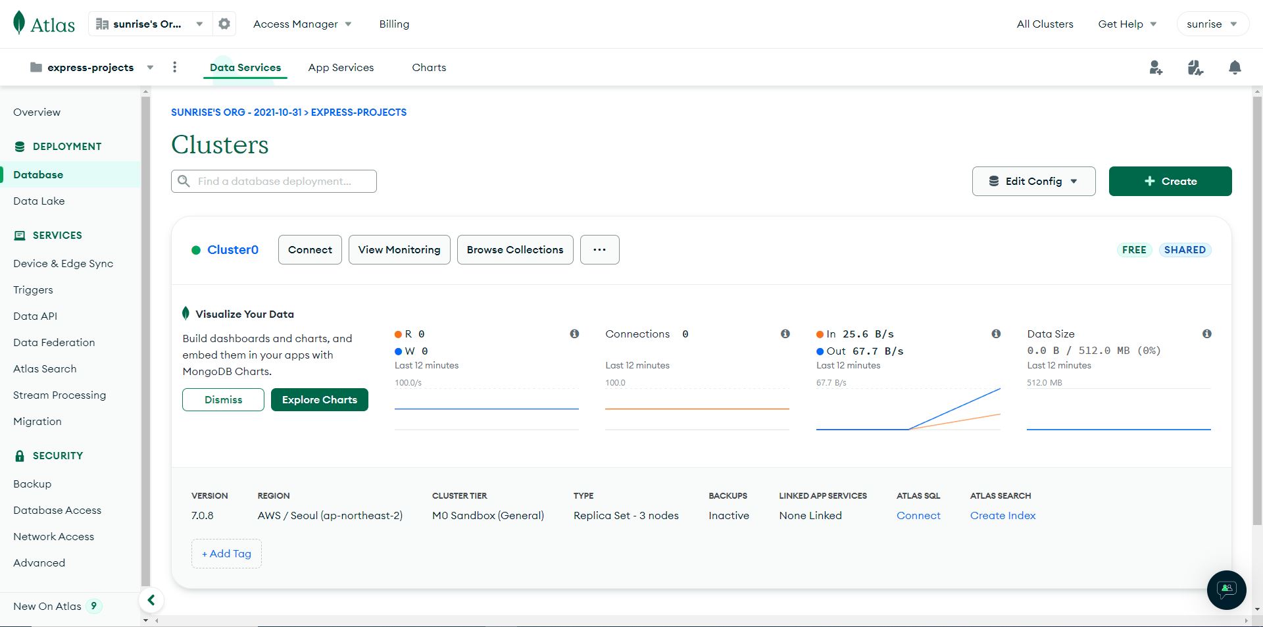Screen dimensions: 1263x627
Task: Open Atlas Search in sidebar
Action: [x=45, y=368]
